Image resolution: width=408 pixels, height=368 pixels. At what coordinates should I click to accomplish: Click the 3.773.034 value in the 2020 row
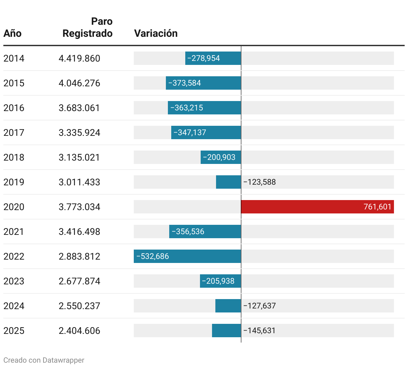click(x=79, y=207)
